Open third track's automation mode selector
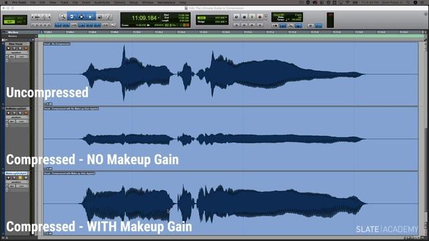 pyautogui.click(x=22, y=186)
